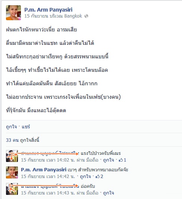
Task: Click the Bangkok location link
Action: tap(73, 16)
